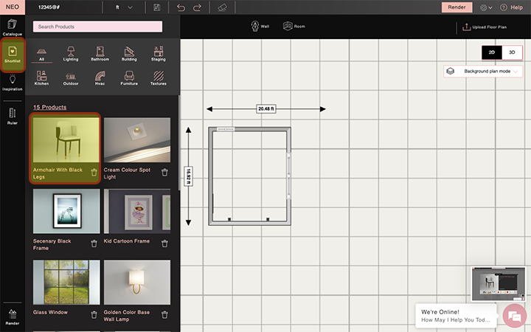This screenshot has width=531, height=332.
Task: Open the Shortlist panel
Action: coord(13,55)
